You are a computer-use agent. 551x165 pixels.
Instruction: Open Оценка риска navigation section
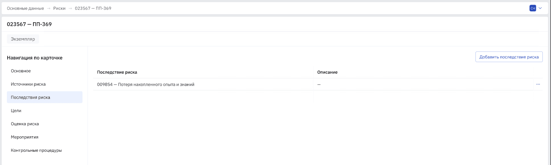click(x=45, y=124)
